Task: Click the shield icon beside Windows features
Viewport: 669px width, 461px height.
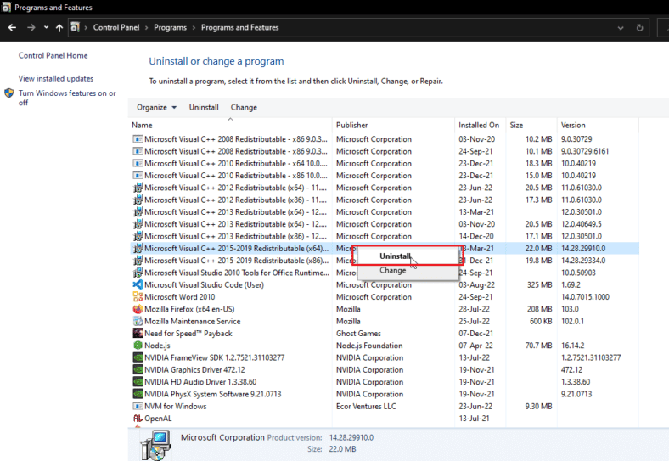Action: coord(9,93)
